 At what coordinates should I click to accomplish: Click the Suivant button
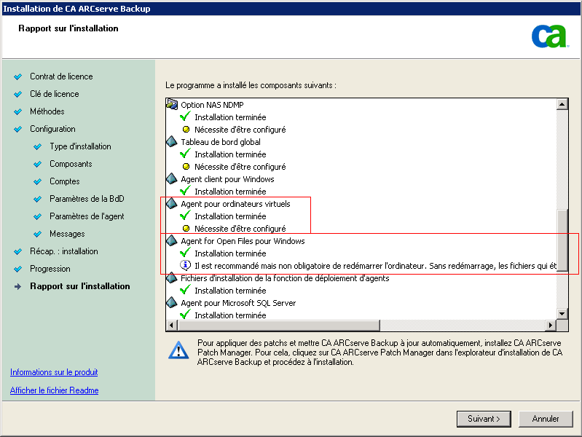pos(484,419)
